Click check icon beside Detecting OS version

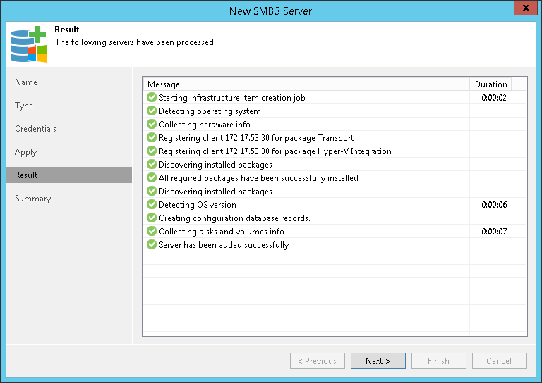coord(152,204)
